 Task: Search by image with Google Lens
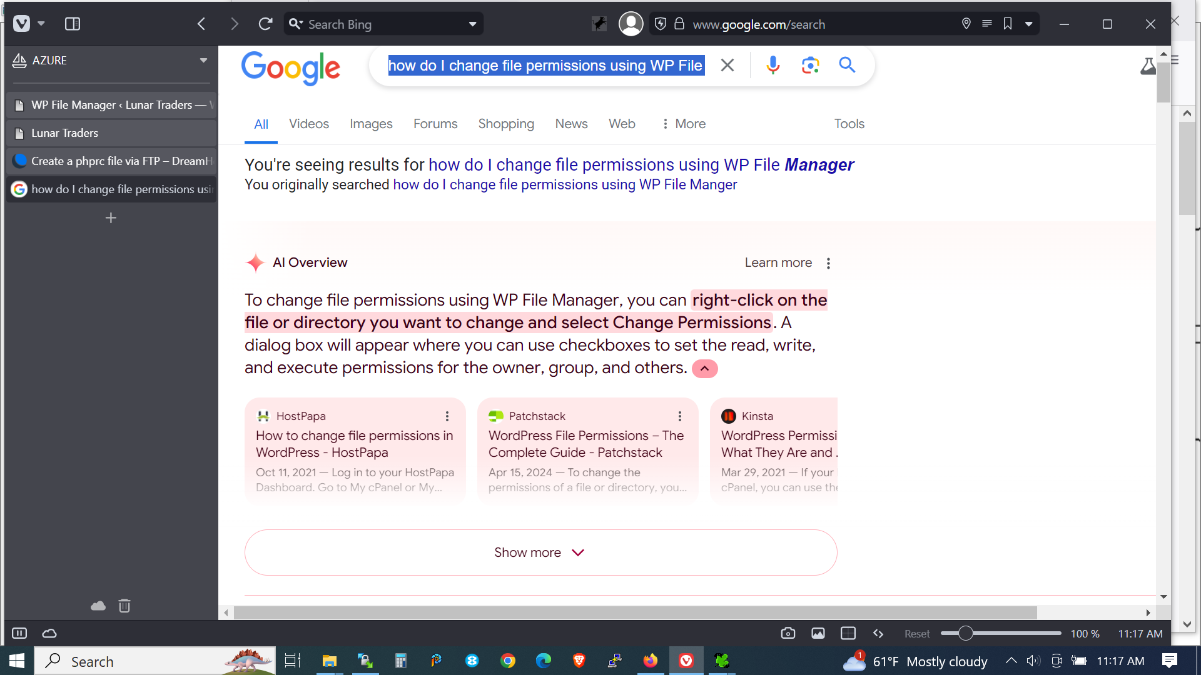[810, 65]
